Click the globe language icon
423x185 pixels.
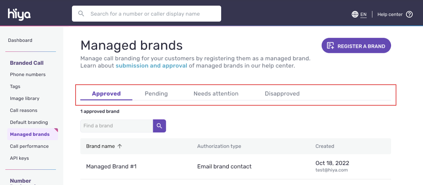pyautogui.click(x=355, y=14)
